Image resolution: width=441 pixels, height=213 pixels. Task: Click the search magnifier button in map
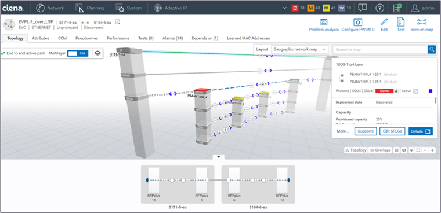coord(432,49)
